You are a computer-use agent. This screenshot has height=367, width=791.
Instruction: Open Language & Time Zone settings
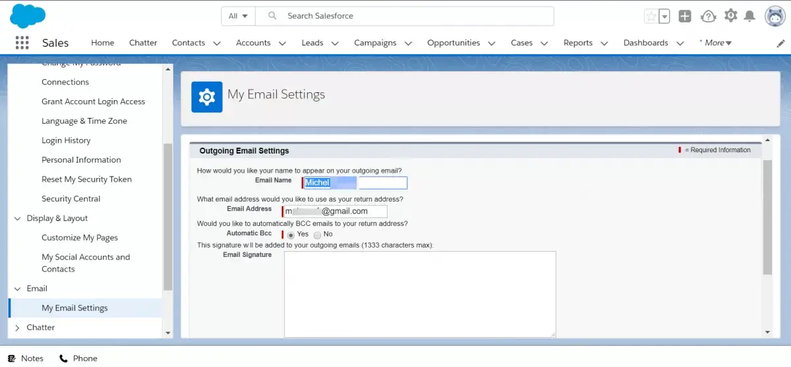pos(84,121)
